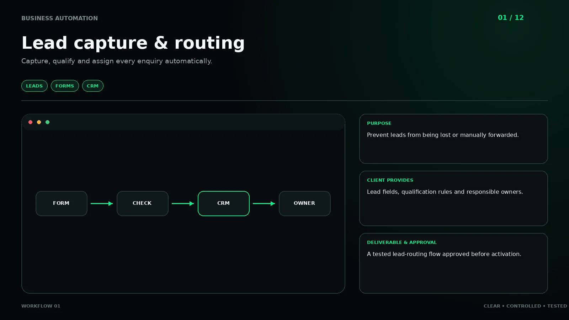The image size is (569, 320).
Task: Click the green dot in mockup window header
Action: coord(48,122)
